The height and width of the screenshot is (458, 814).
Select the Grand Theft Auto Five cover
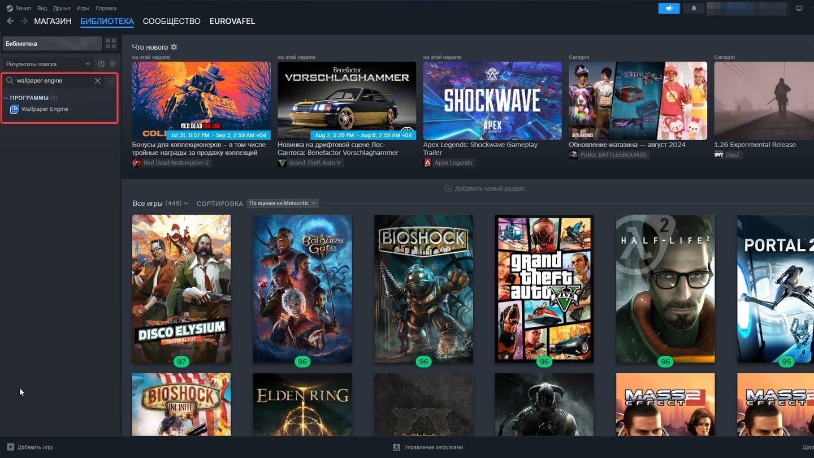coord(544,289)
